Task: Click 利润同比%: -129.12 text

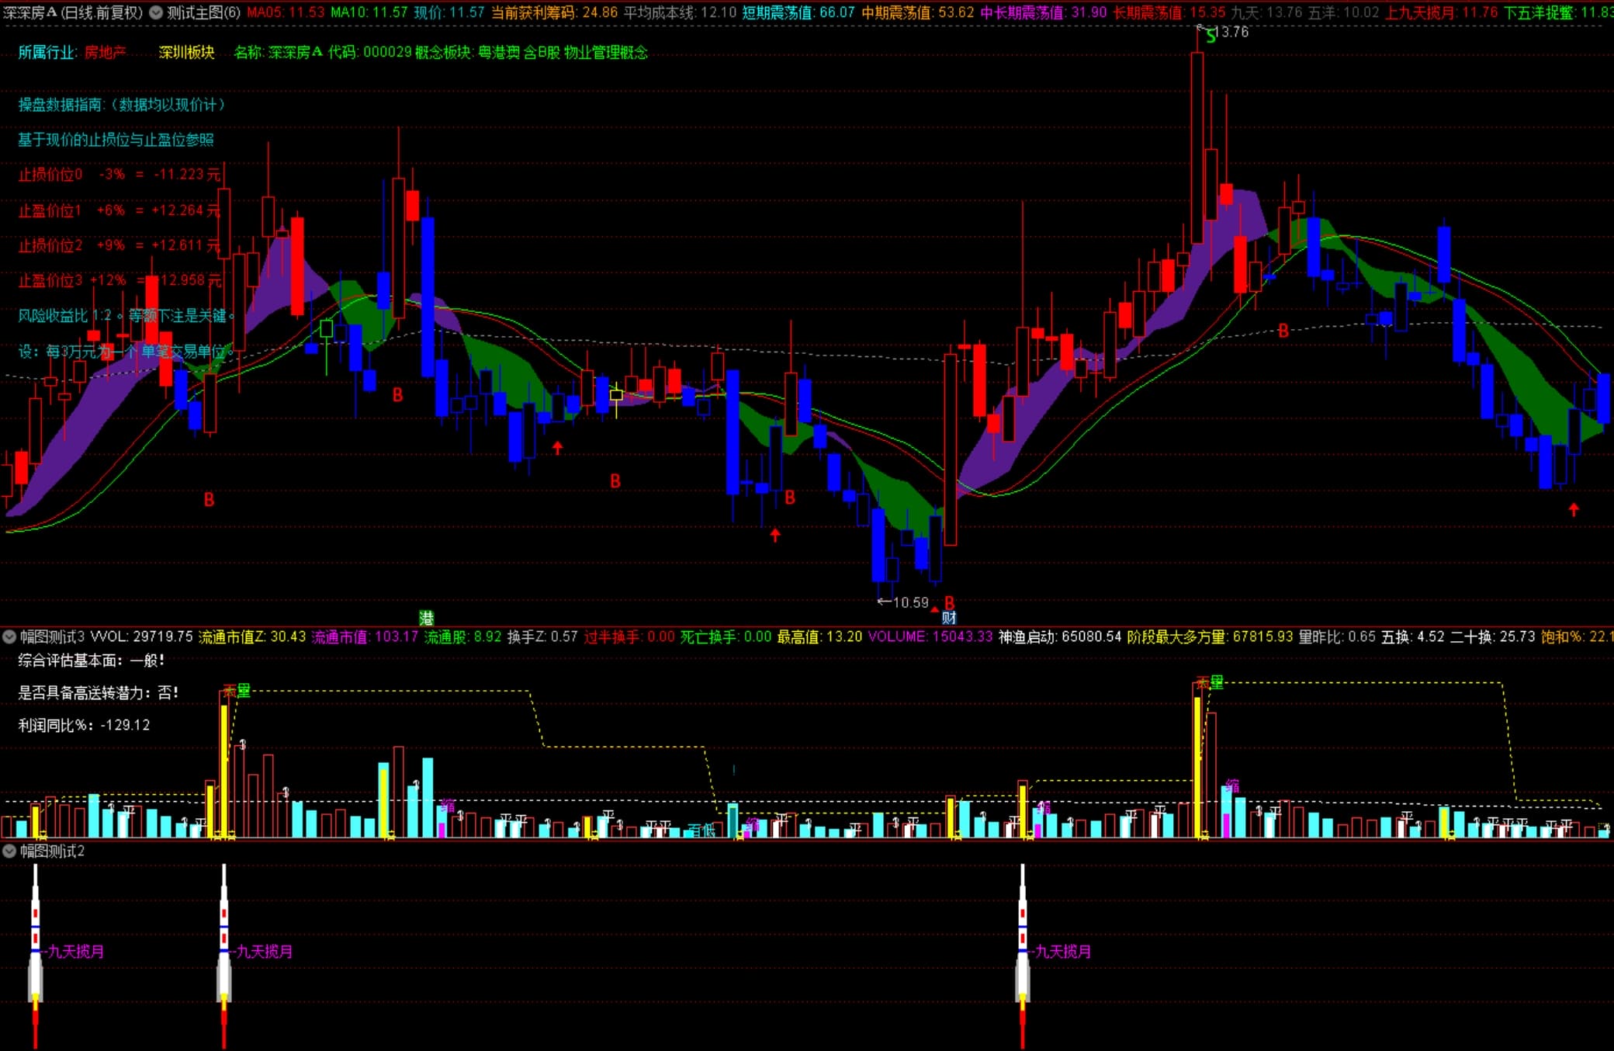Action: pos(84,725)
